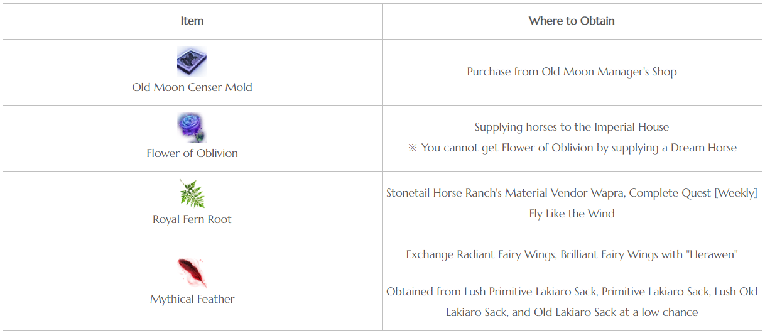Viewport: 765px width, 333px height.
Task: Click the Royal Fern Root item cell
Action: tap(192, 204)
